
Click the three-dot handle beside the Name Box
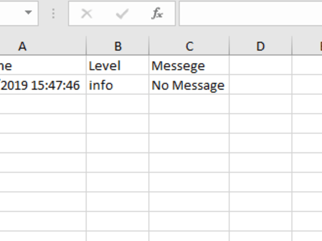pos(53,14)
